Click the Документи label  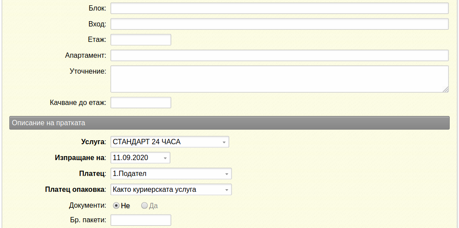pyautogui.click(x=88, y=205)
